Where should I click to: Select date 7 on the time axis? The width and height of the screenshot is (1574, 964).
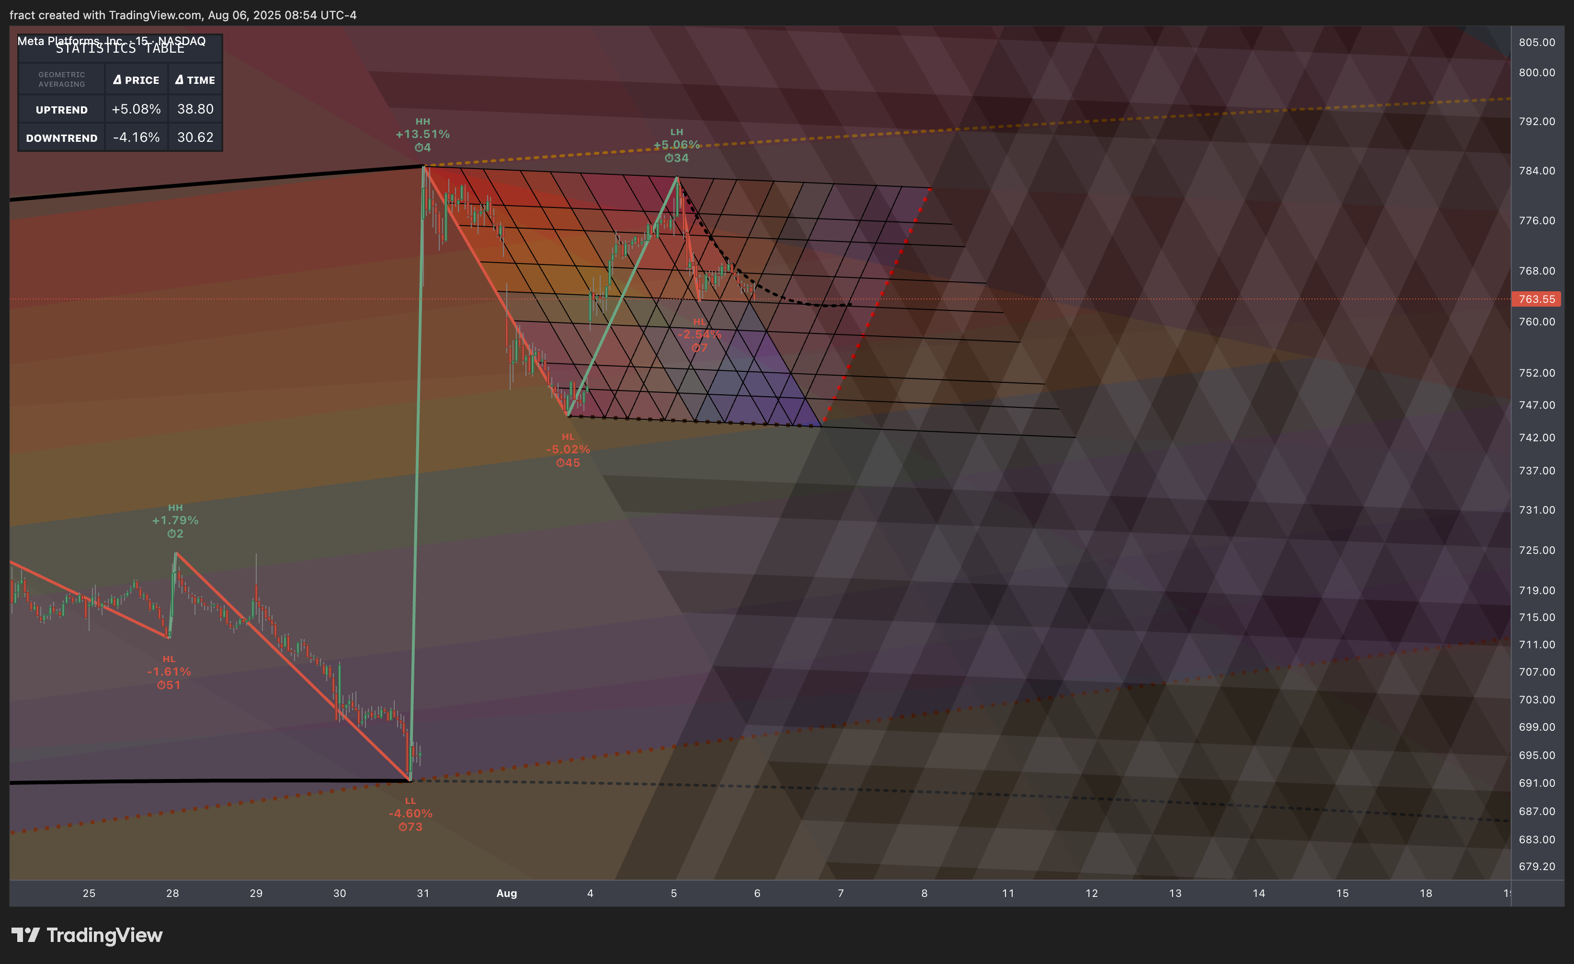[841, 893]
